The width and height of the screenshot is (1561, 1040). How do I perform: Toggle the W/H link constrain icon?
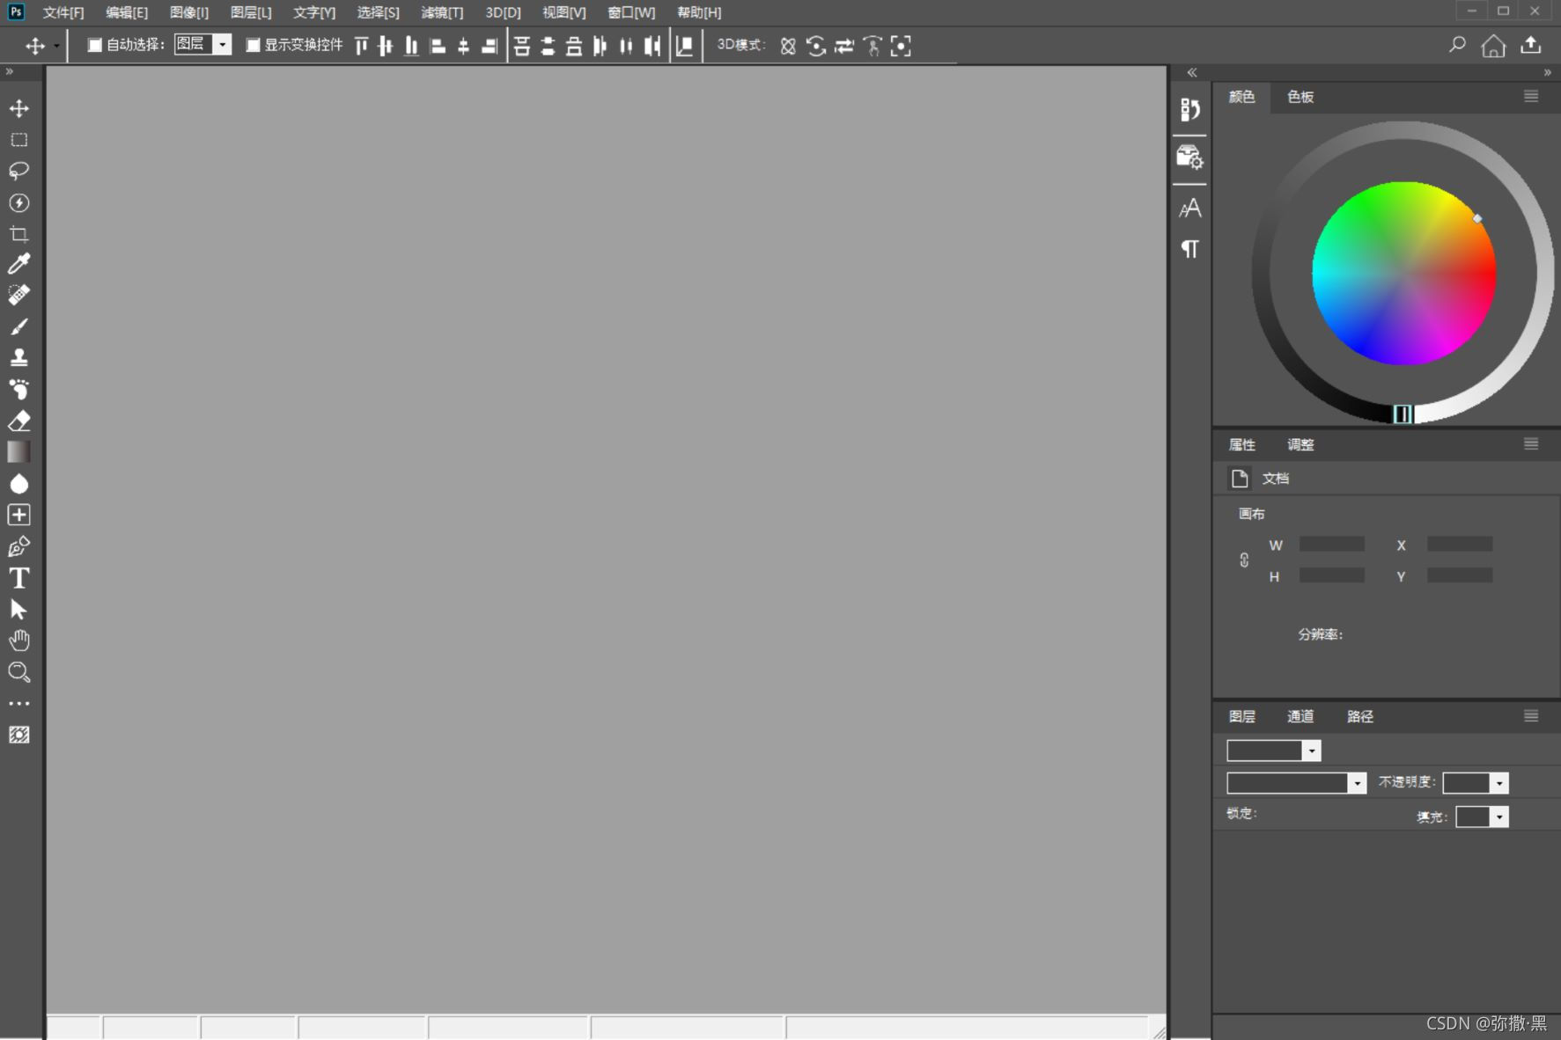coord(1244,560)
